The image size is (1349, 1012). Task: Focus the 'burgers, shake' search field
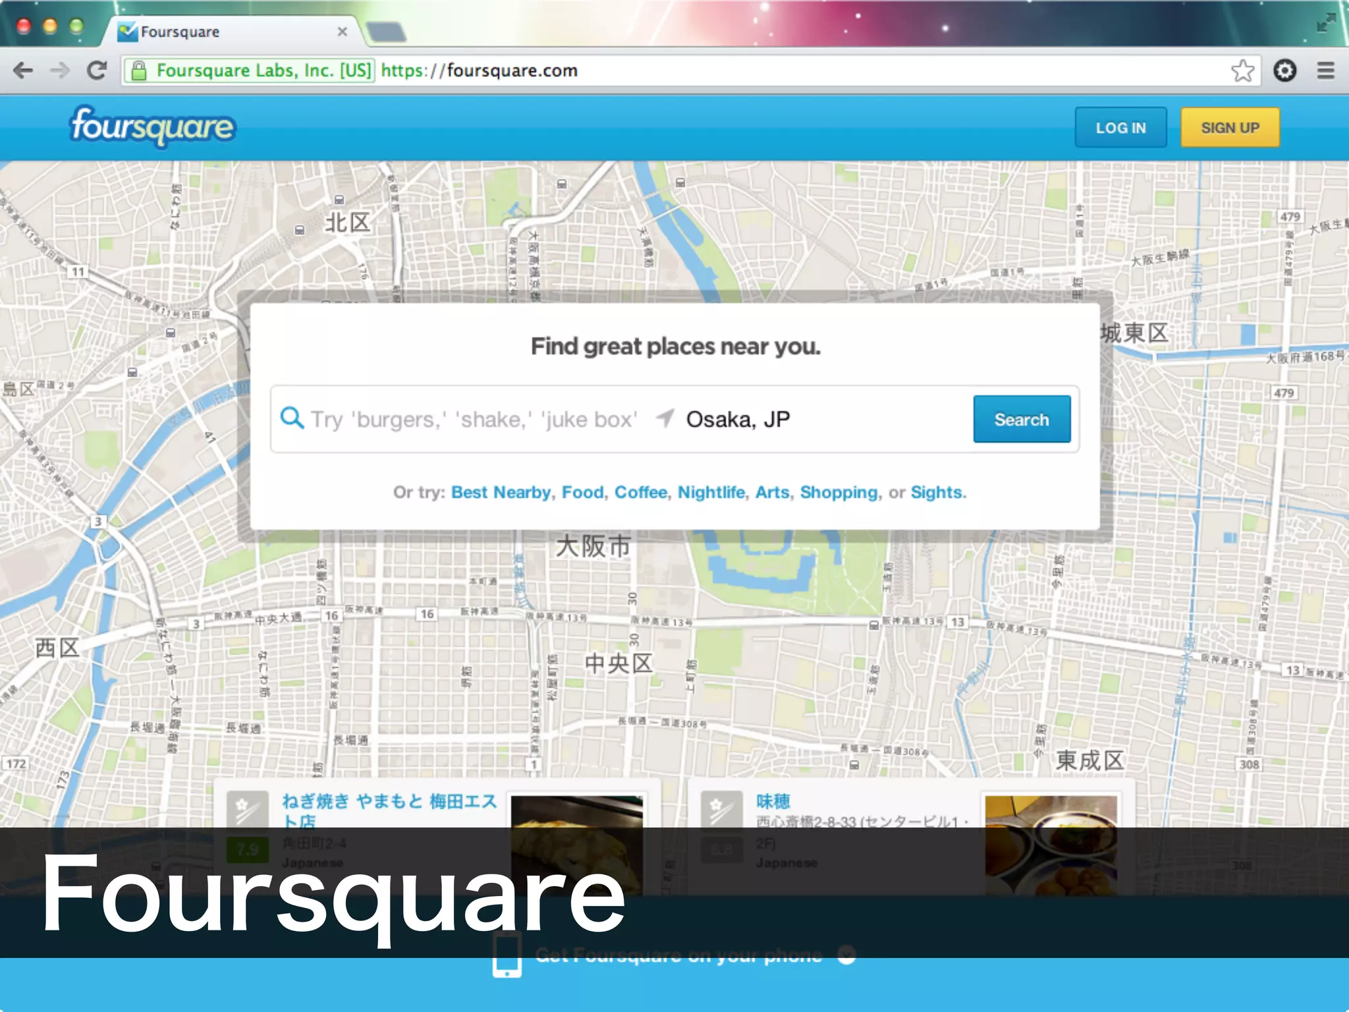point(474,420)
